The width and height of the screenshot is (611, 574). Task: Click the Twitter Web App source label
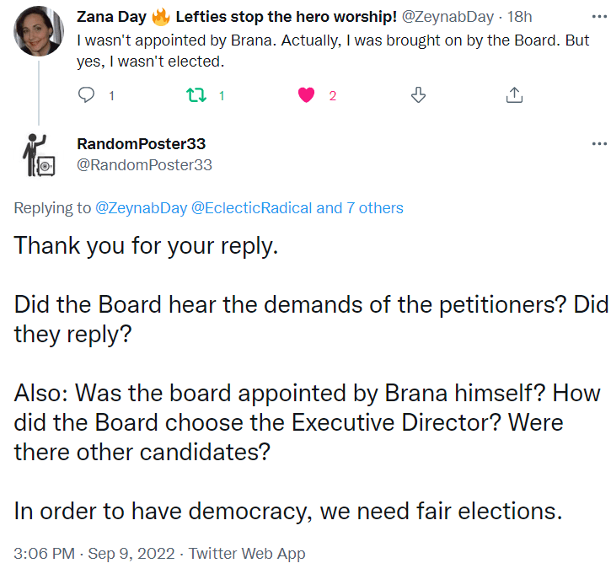point(247,554)
